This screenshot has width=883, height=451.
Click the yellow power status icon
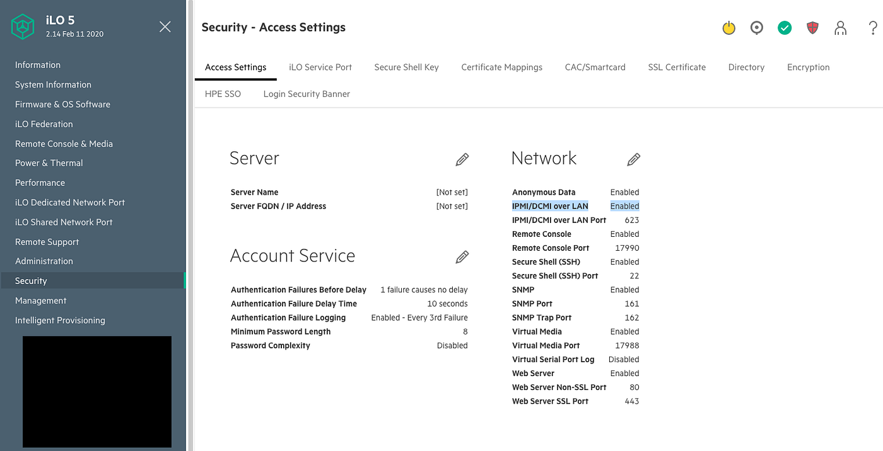(x=728, y=28)
